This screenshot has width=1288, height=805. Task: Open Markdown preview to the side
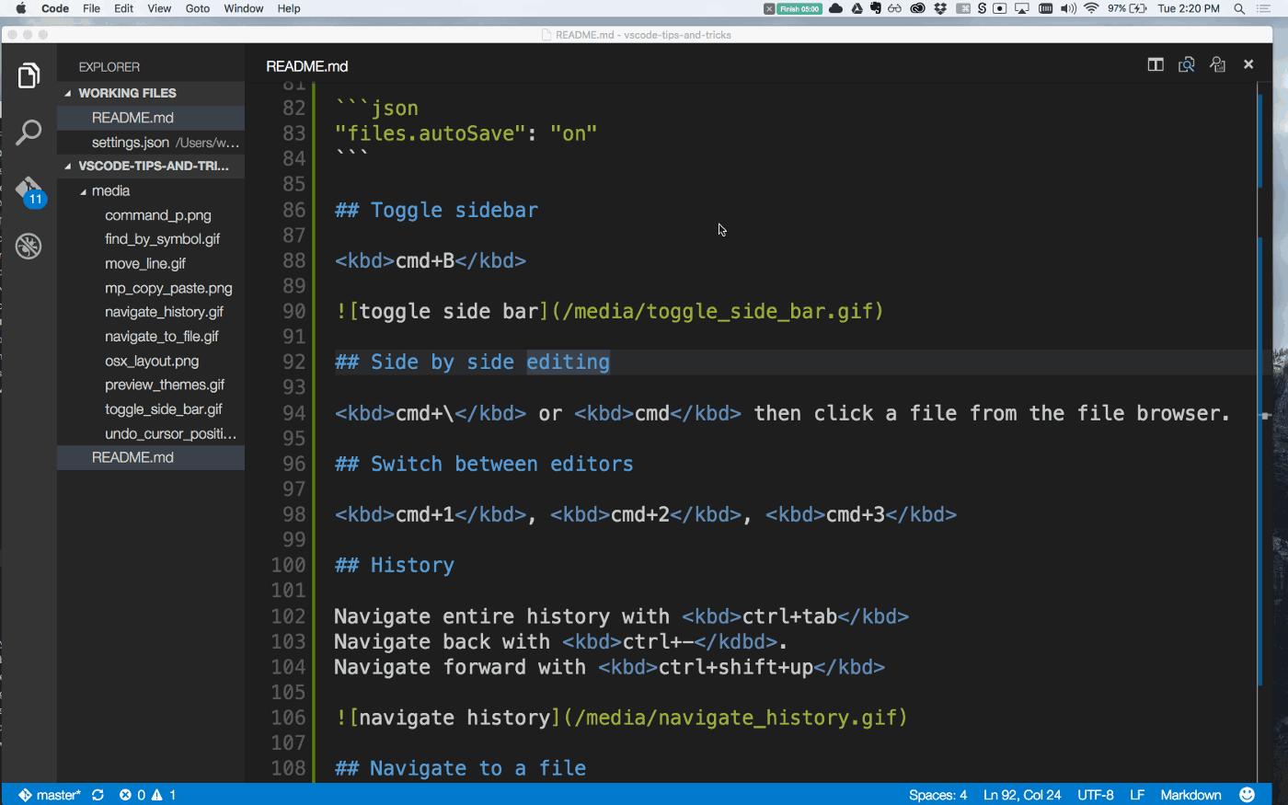tap(1217, 64)
